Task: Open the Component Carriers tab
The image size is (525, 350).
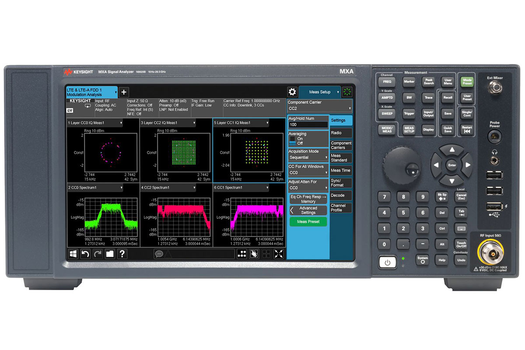Action: (x=341, y=145)
